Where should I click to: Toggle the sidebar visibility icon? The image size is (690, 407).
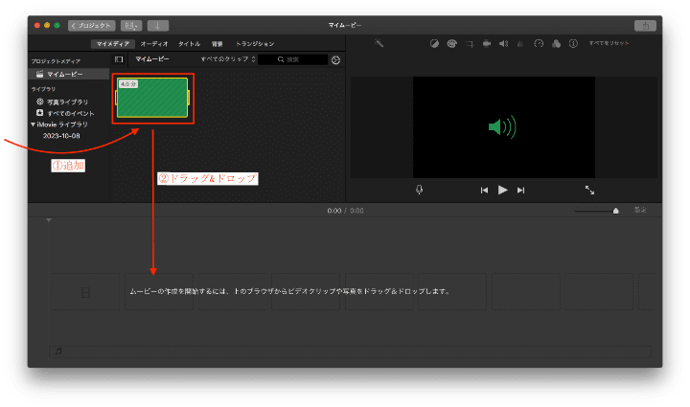coord(119,59)
